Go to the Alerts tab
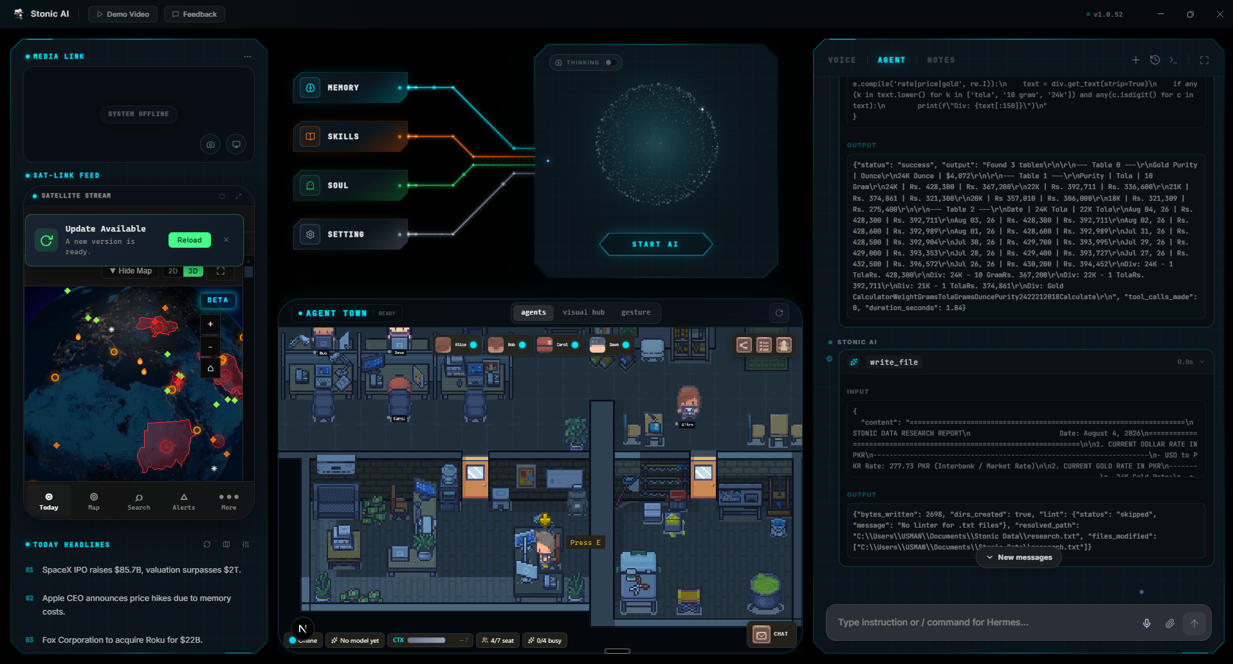 tap(184, 501)
